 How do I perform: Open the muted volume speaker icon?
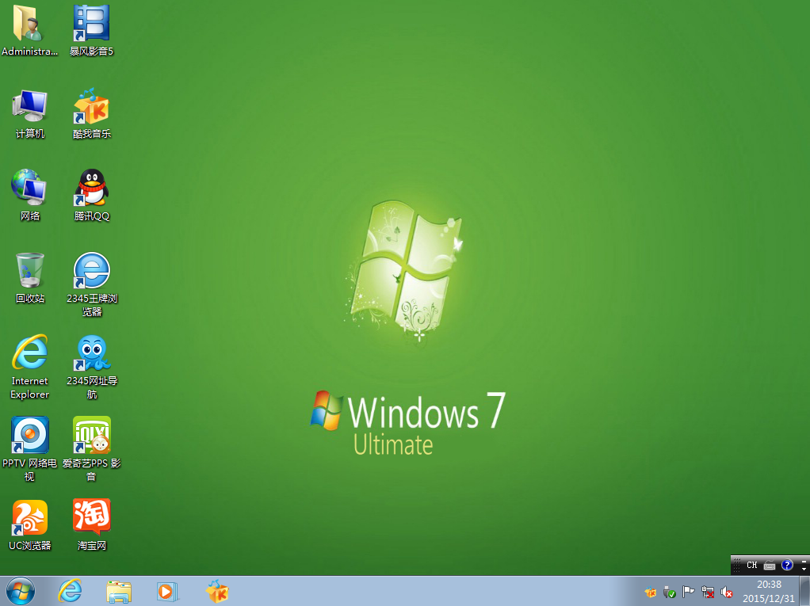(x=726, y=592)
